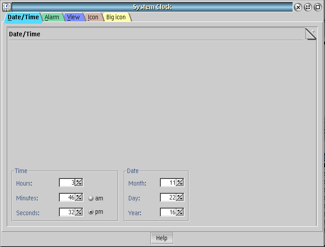Switch to the Alarm tab

[x=52, y=17]
